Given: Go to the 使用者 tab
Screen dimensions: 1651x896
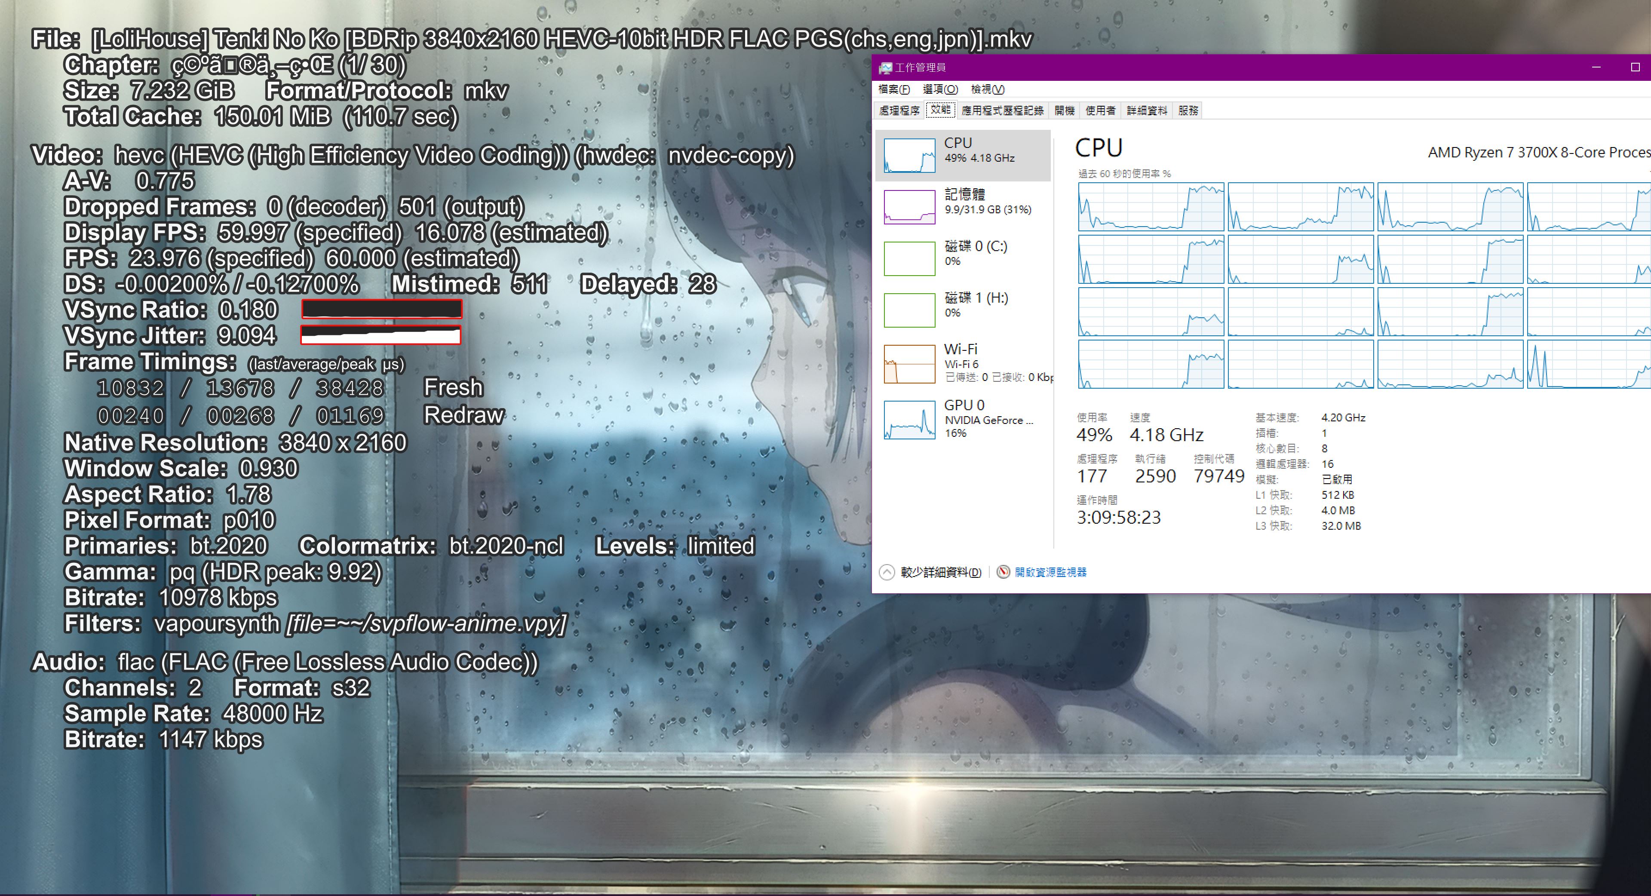Looking at the screenshot, I should click(1101, 110).
